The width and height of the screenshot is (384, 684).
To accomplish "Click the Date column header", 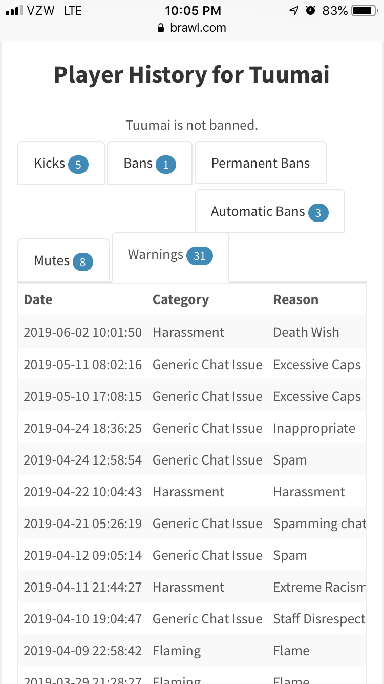I will (38, 299).
